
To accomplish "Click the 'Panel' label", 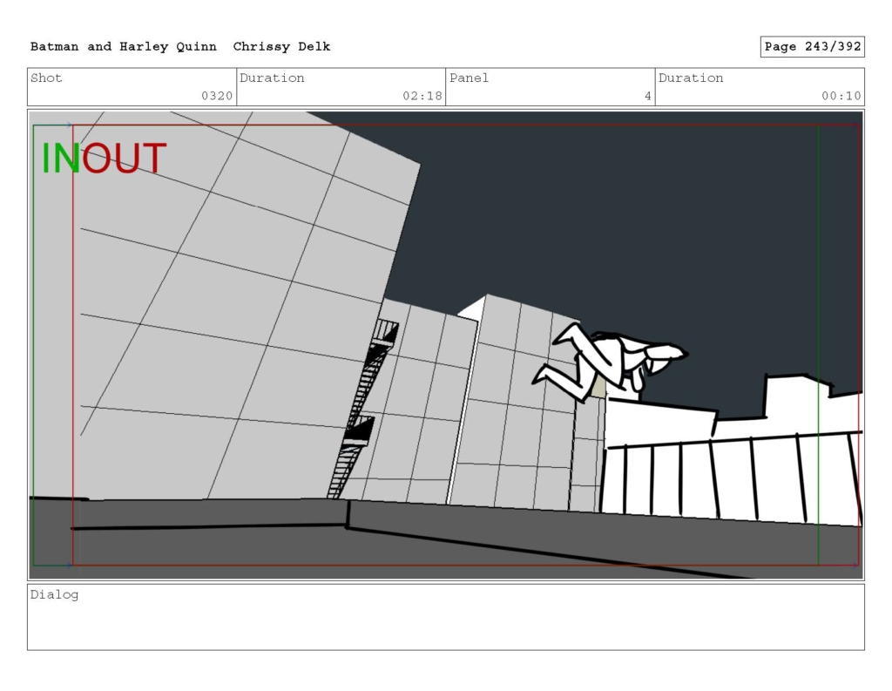I will coord(469,78).
